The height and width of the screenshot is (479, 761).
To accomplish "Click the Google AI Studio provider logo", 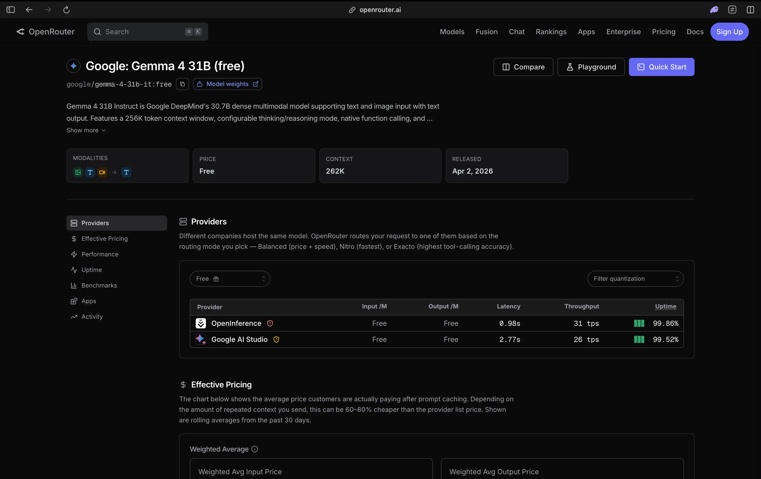I will [201, 339].
